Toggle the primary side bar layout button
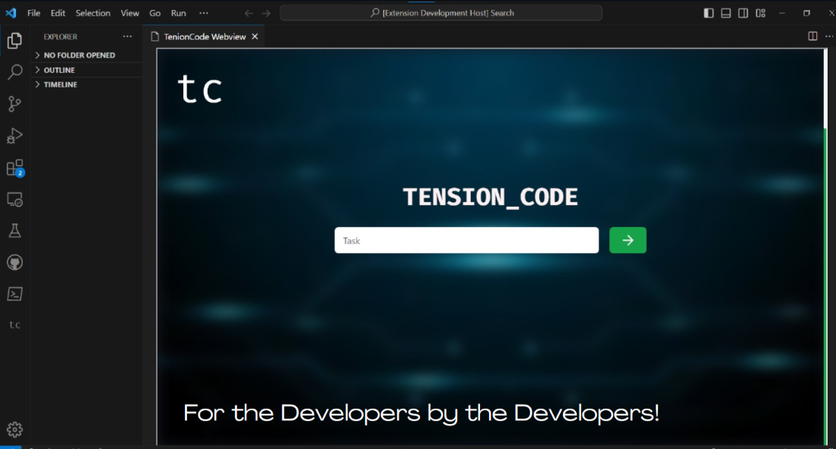Viewport: 836px width, 449px height. (709, 13)
